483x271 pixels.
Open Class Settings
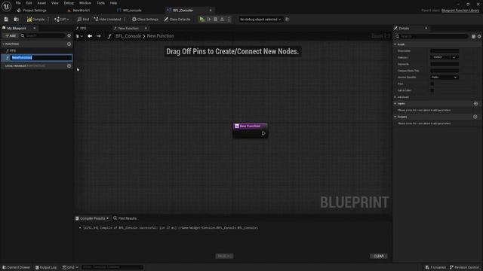click(x=145, y=20)
